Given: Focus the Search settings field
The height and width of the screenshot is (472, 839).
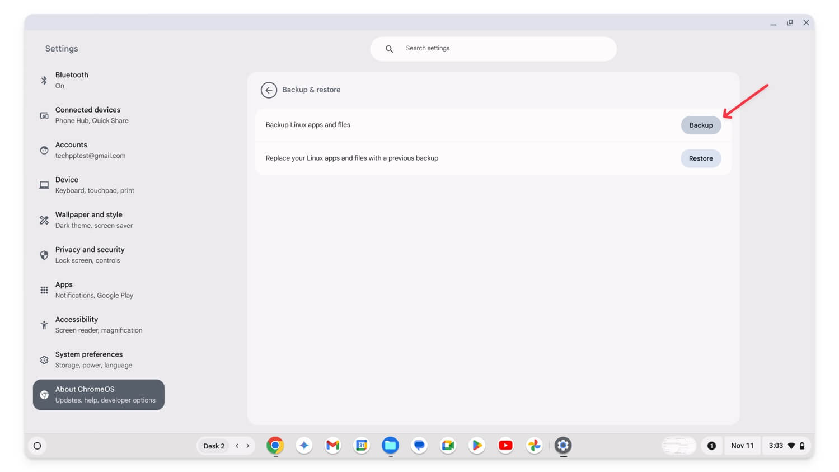Looking at the screenshot, I should (x=493, y=49).
